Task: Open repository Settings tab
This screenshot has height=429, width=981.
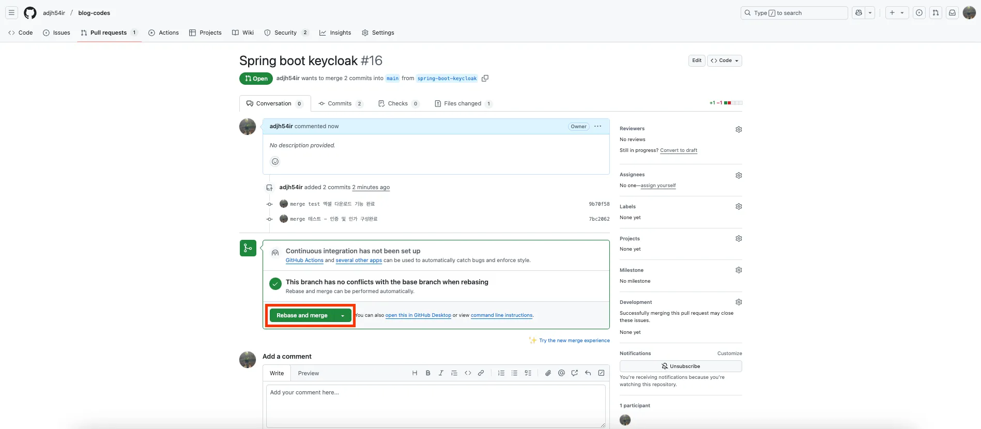Action: [x=378, y=33]
